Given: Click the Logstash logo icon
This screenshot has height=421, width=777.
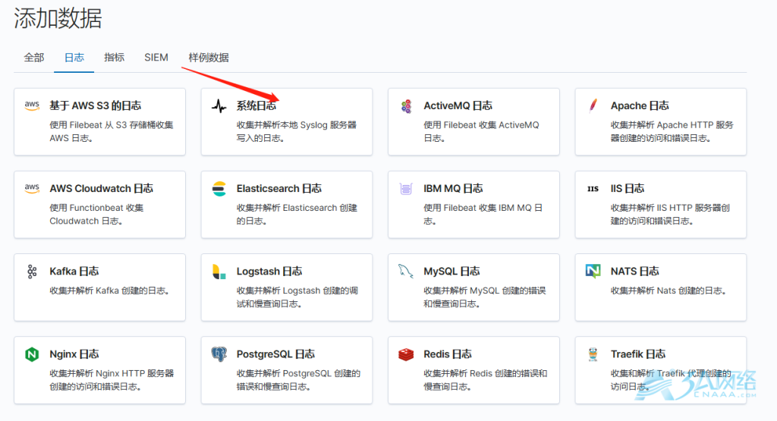Looking at the screenshot, I should click(x=219, y=272).
